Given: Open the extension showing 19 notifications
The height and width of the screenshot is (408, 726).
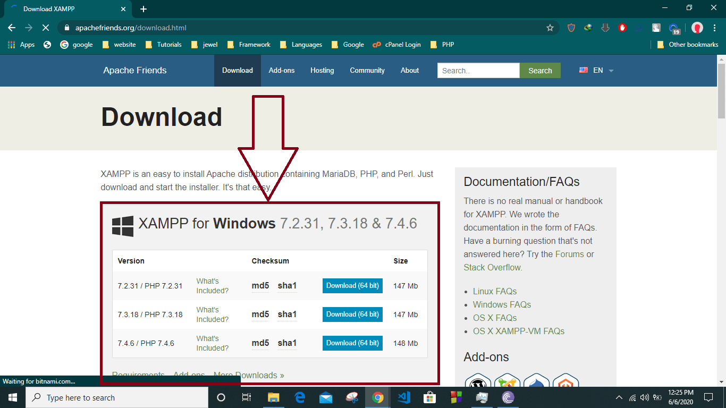Looking at the screenshot, I should click(673, 27).
